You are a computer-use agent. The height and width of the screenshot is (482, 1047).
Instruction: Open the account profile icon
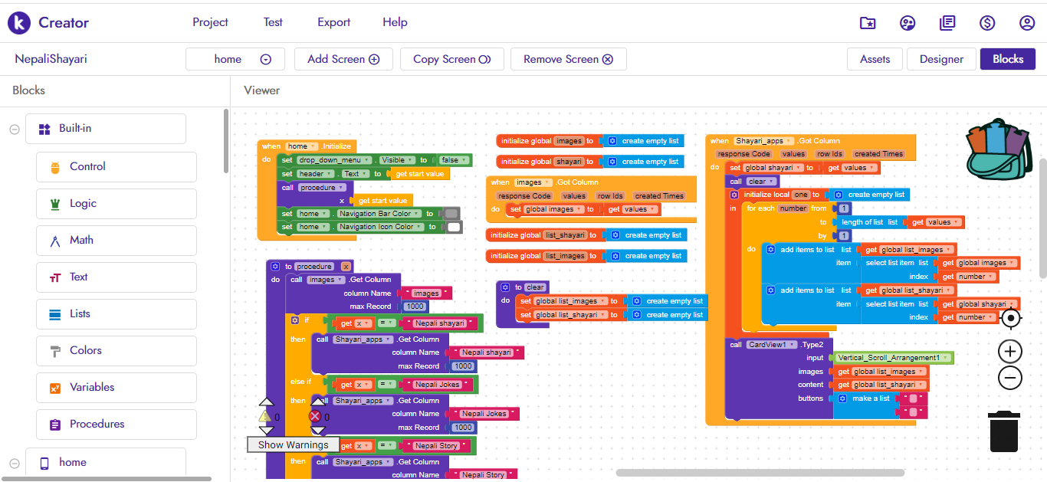(x=1027, y=23)
